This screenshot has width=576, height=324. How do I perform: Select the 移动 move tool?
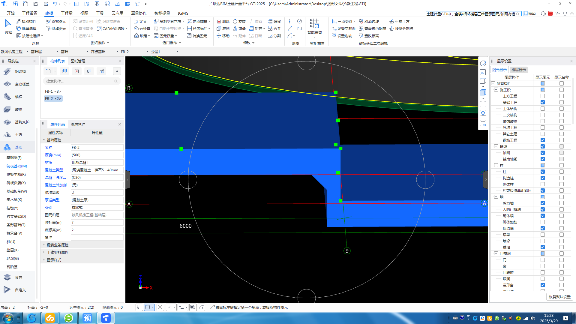223,36
